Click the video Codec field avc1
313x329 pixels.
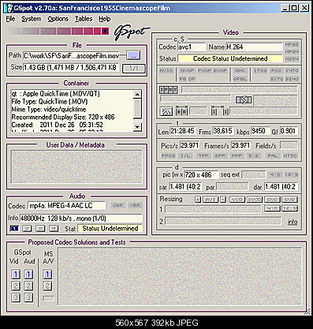(192, 47)
